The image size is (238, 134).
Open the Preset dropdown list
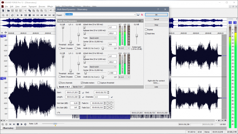135,15
